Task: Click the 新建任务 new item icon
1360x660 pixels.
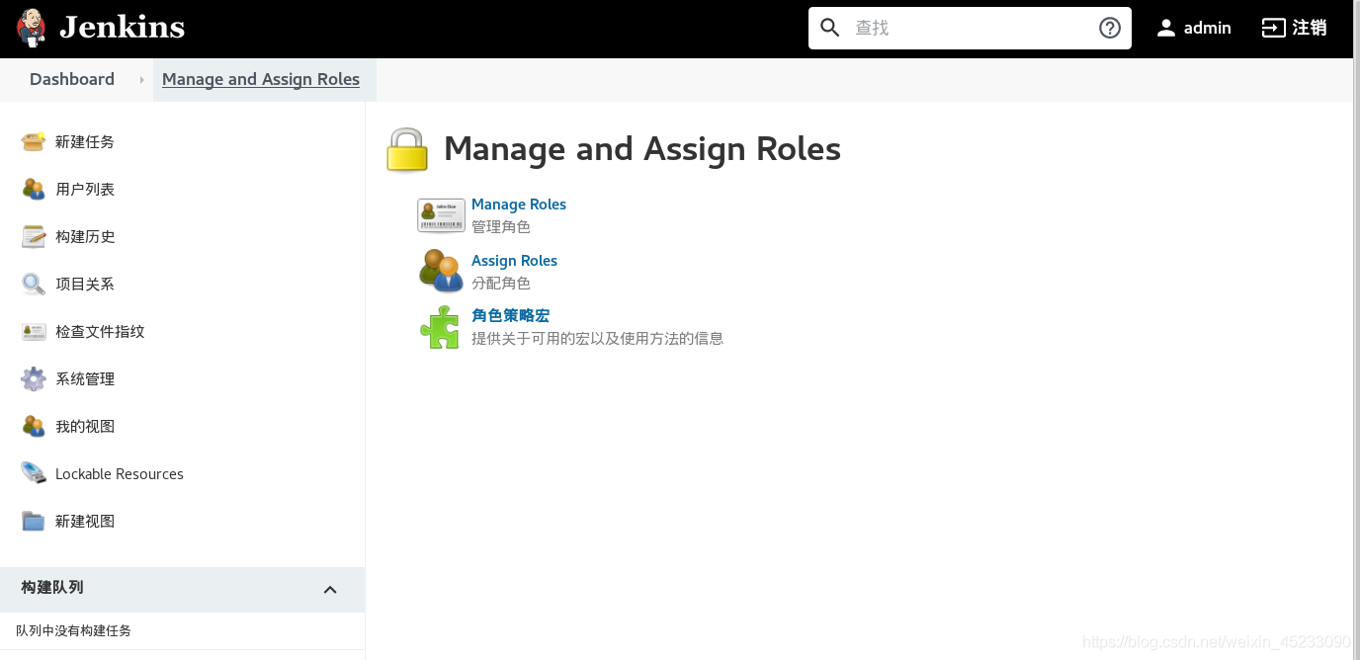Action: click(34, 141)
